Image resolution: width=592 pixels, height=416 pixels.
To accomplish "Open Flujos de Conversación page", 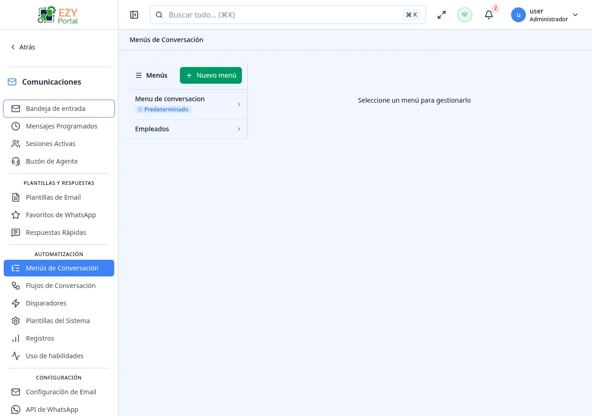I will click(59, 286).
